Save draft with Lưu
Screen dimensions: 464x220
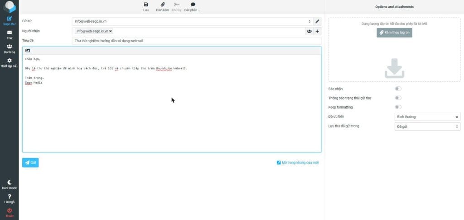coord(145,7)
